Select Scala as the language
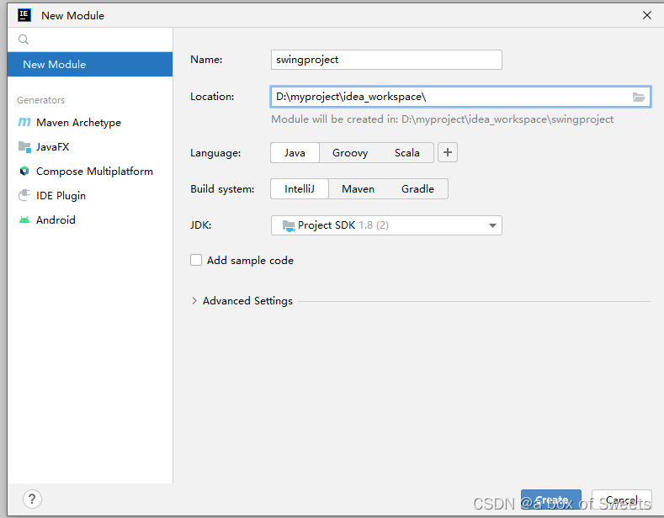The image size is (664, 518). coord(407,153)
